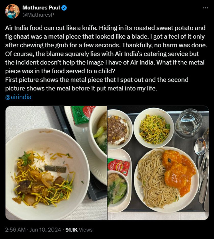Click the dessert bowl in tray photo

click(119, 129)
